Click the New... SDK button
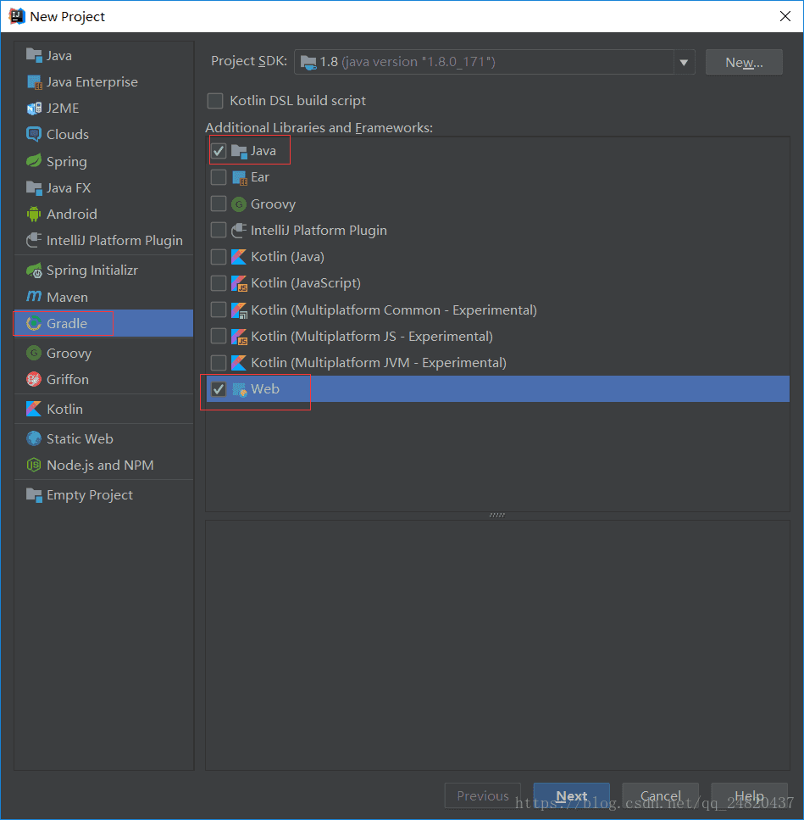This screenshot has width=804, height=820. [744, 62]
